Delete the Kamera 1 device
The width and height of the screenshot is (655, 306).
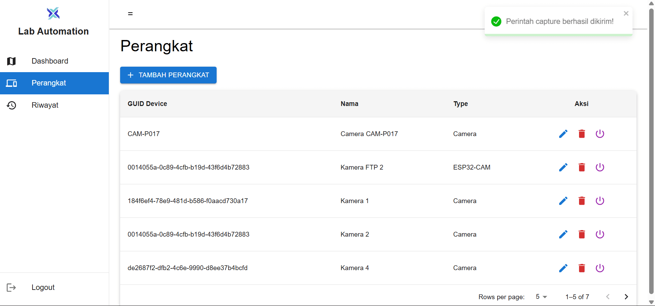(x=581, y=201)
